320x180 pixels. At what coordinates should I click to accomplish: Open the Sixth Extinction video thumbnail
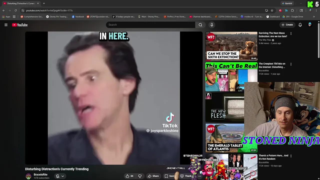pos(231,46)
